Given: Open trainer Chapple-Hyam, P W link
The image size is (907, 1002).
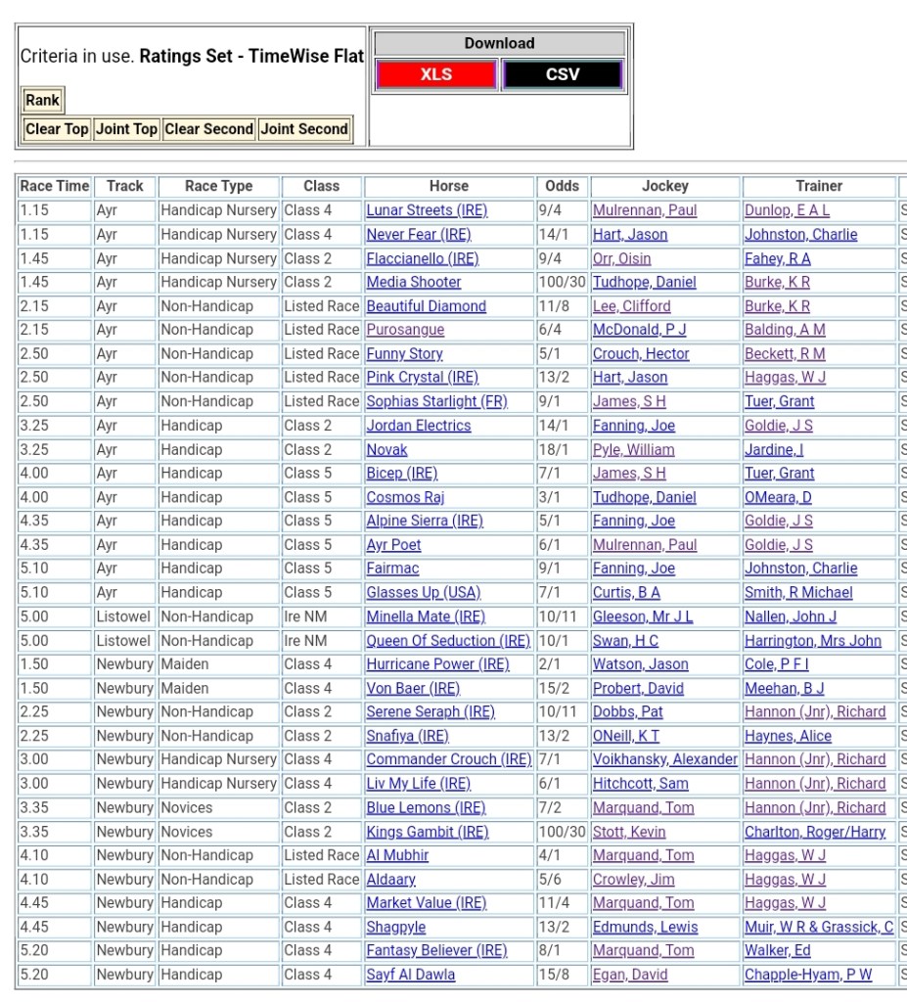Looking at the screenshot, I should tap(808, 975).
